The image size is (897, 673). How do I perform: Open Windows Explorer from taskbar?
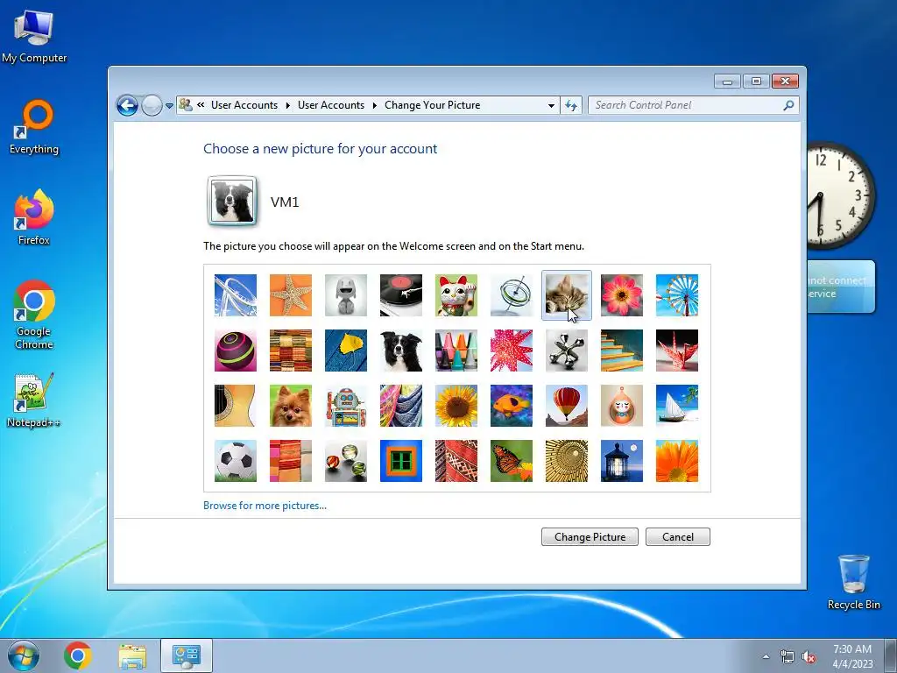[x=132, y=655]
